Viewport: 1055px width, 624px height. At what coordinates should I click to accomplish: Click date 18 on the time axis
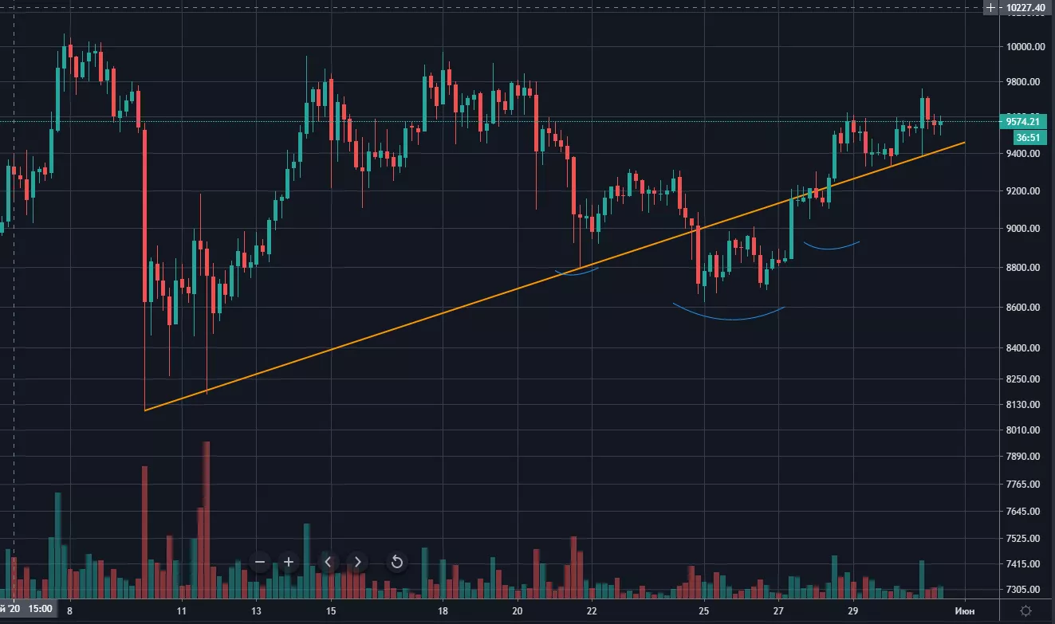coord(442,611)
